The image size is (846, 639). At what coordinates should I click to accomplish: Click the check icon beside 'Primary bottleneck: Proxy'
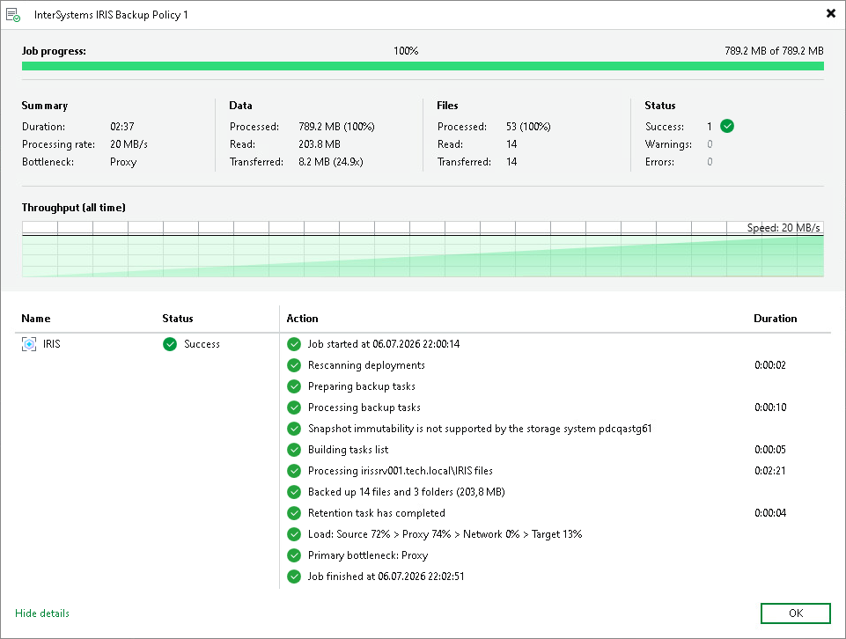tap(294, 555)
